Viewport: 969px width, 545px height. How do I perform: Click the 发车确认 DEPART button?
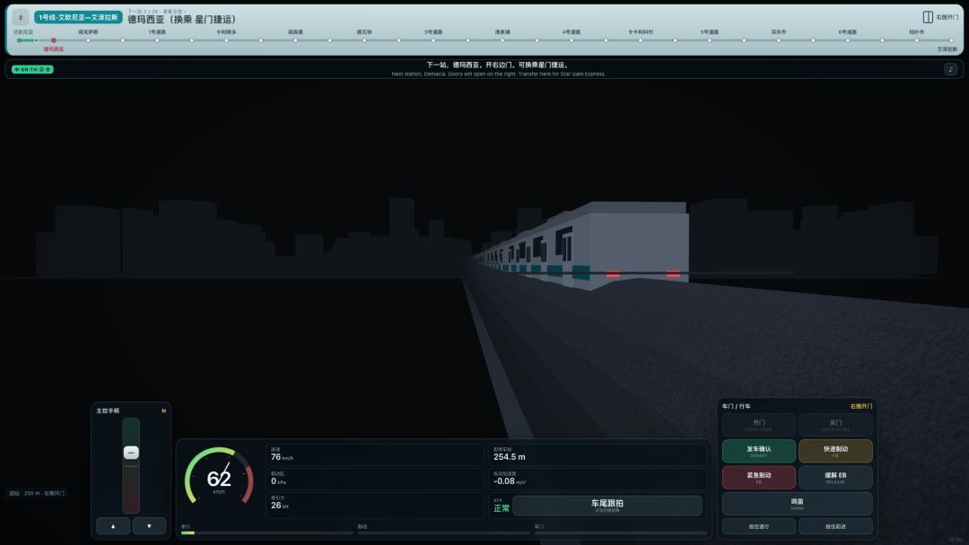click(758, 451)
